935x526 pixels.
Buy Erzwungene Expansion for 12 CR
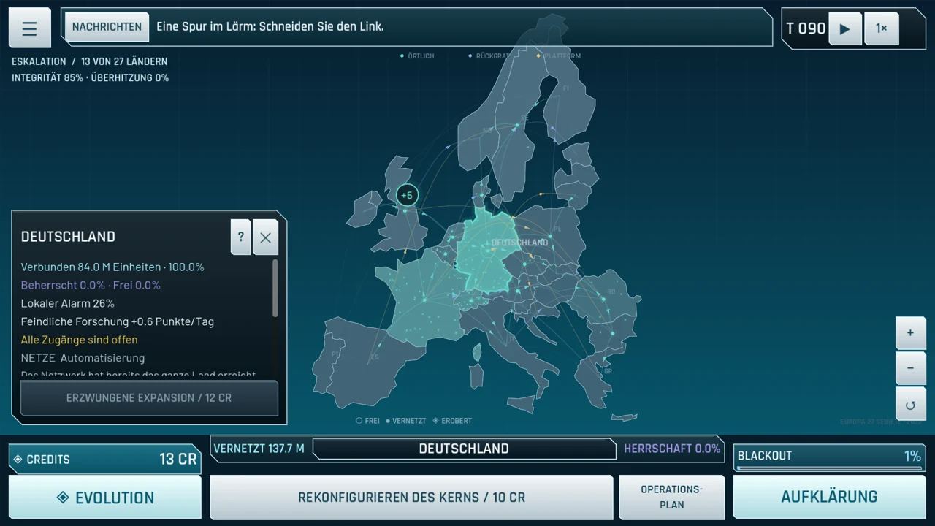(x=149, y=398)
